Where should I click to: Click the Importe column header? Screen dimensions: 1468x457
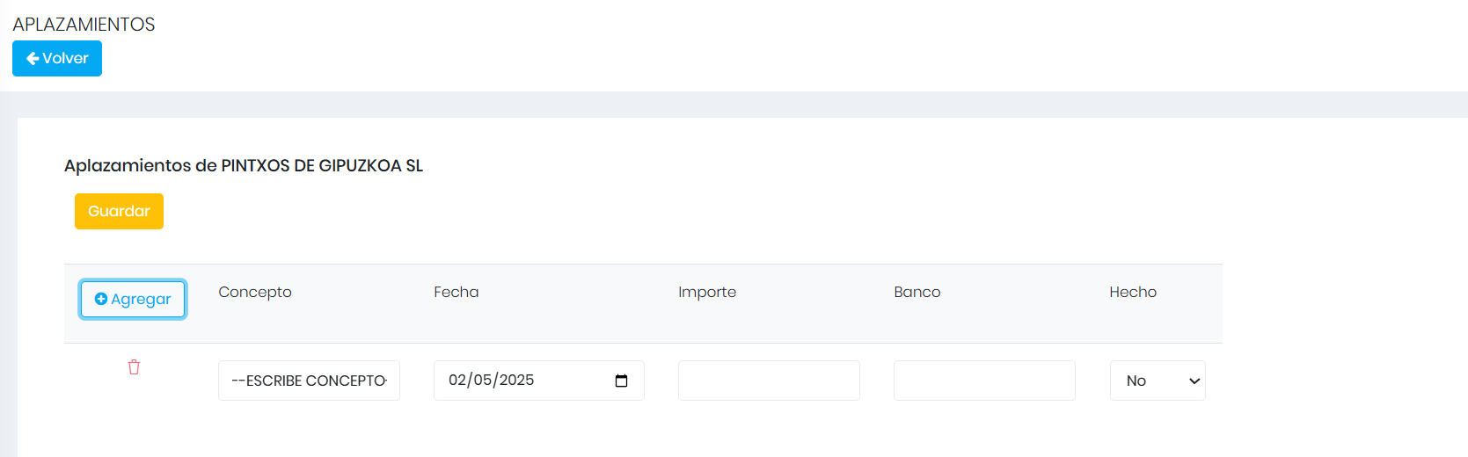(707, 292)
